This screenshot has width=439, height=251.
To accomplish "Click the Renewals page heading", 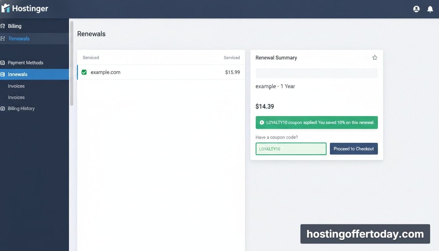I will click(x=91, y=34).
